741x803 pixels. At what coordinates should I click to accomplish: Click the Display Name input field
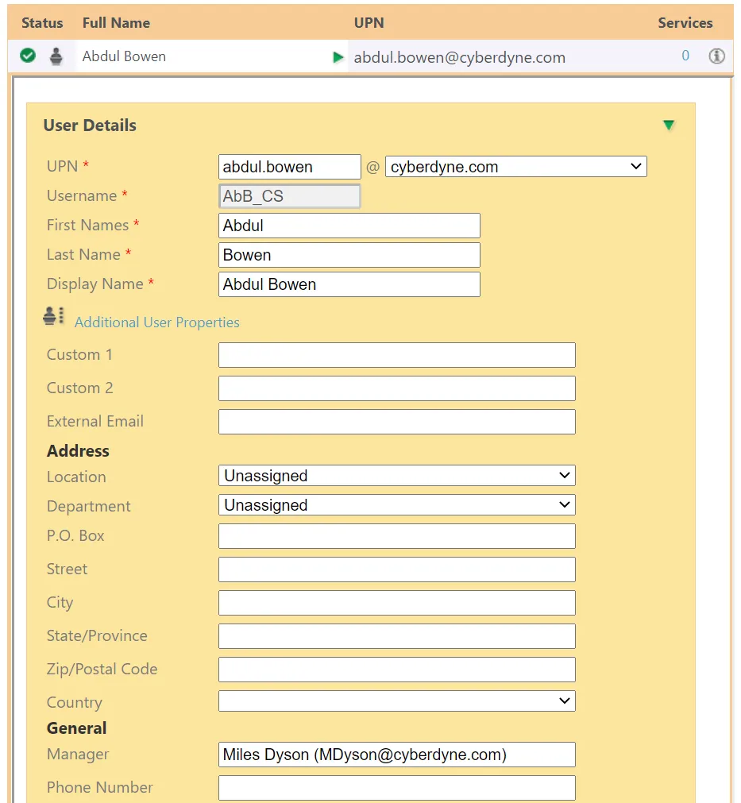349,284
